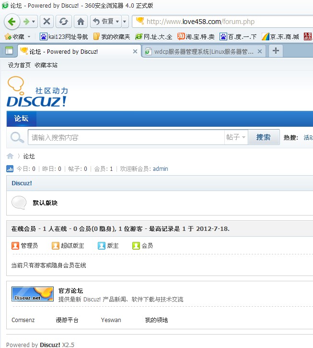Click the 默认版块 speech bubble icon

19,203
